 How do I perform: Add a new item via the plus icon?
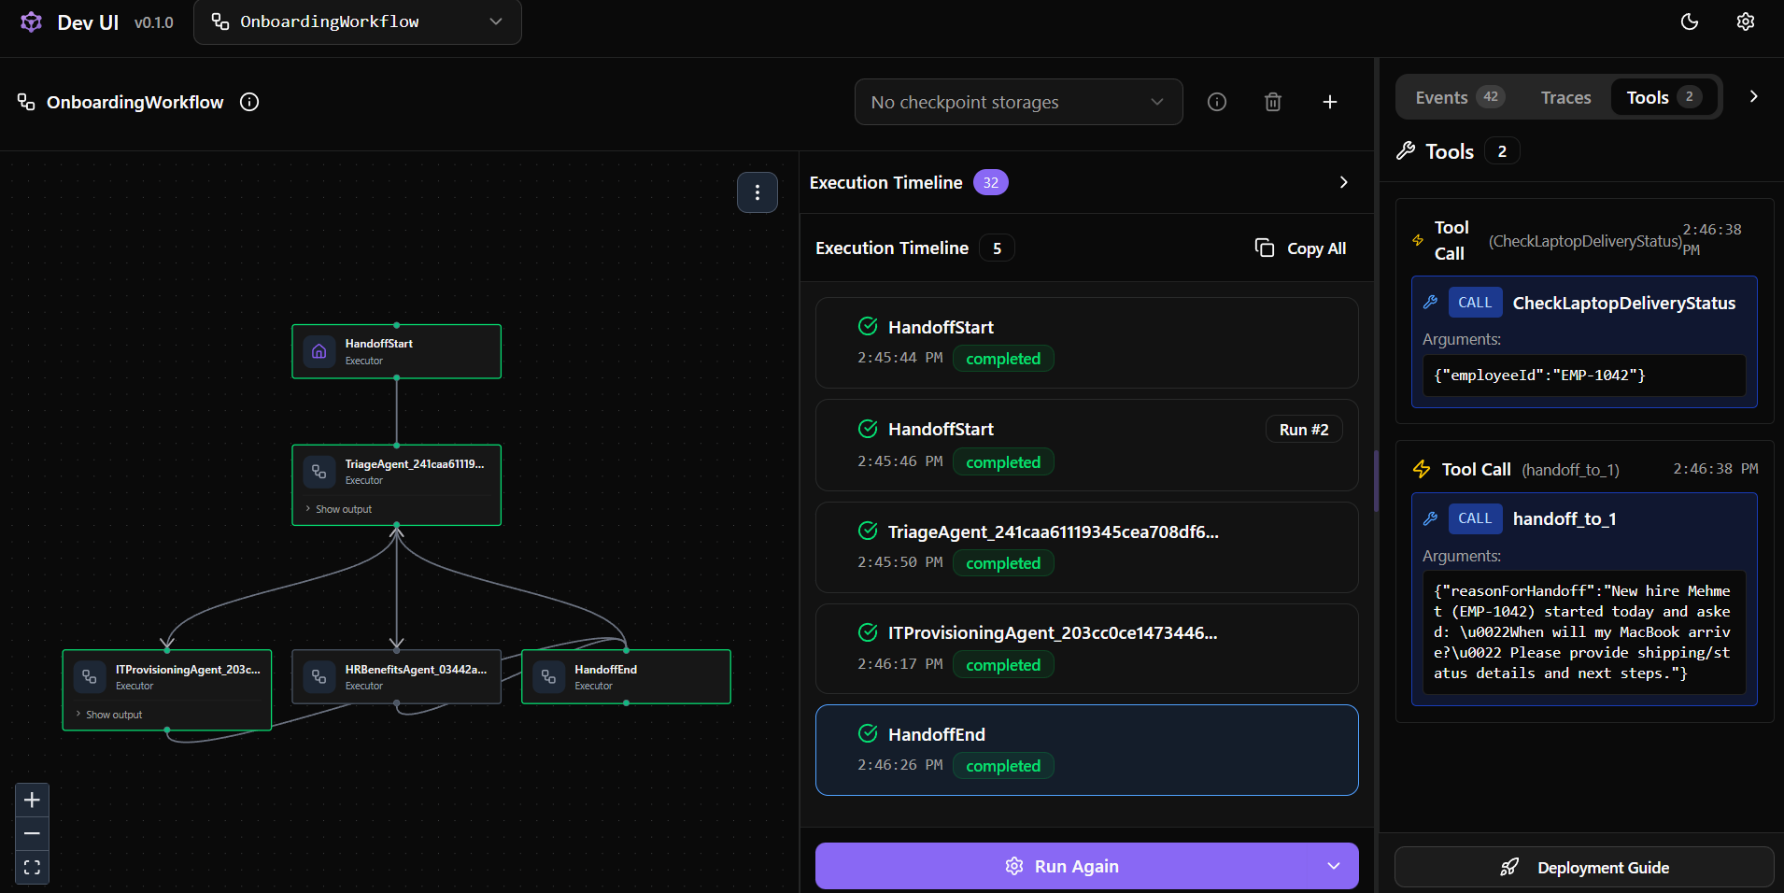[1329, 102]
